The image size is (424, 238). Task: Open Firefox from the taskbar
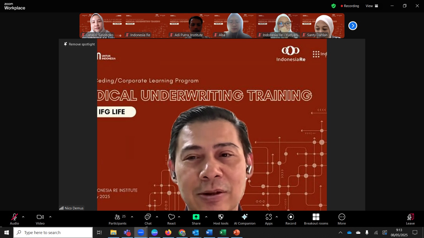pos(168,232)
